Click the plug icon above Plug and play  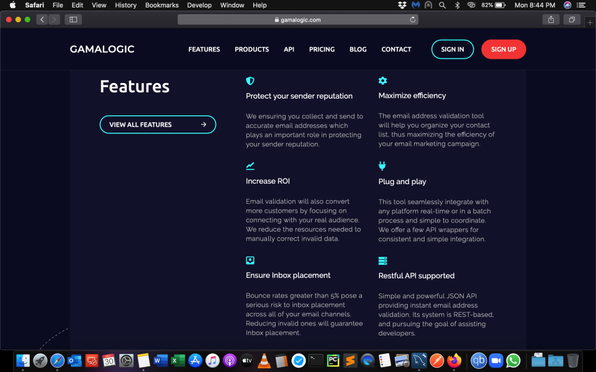pos(382,166)
